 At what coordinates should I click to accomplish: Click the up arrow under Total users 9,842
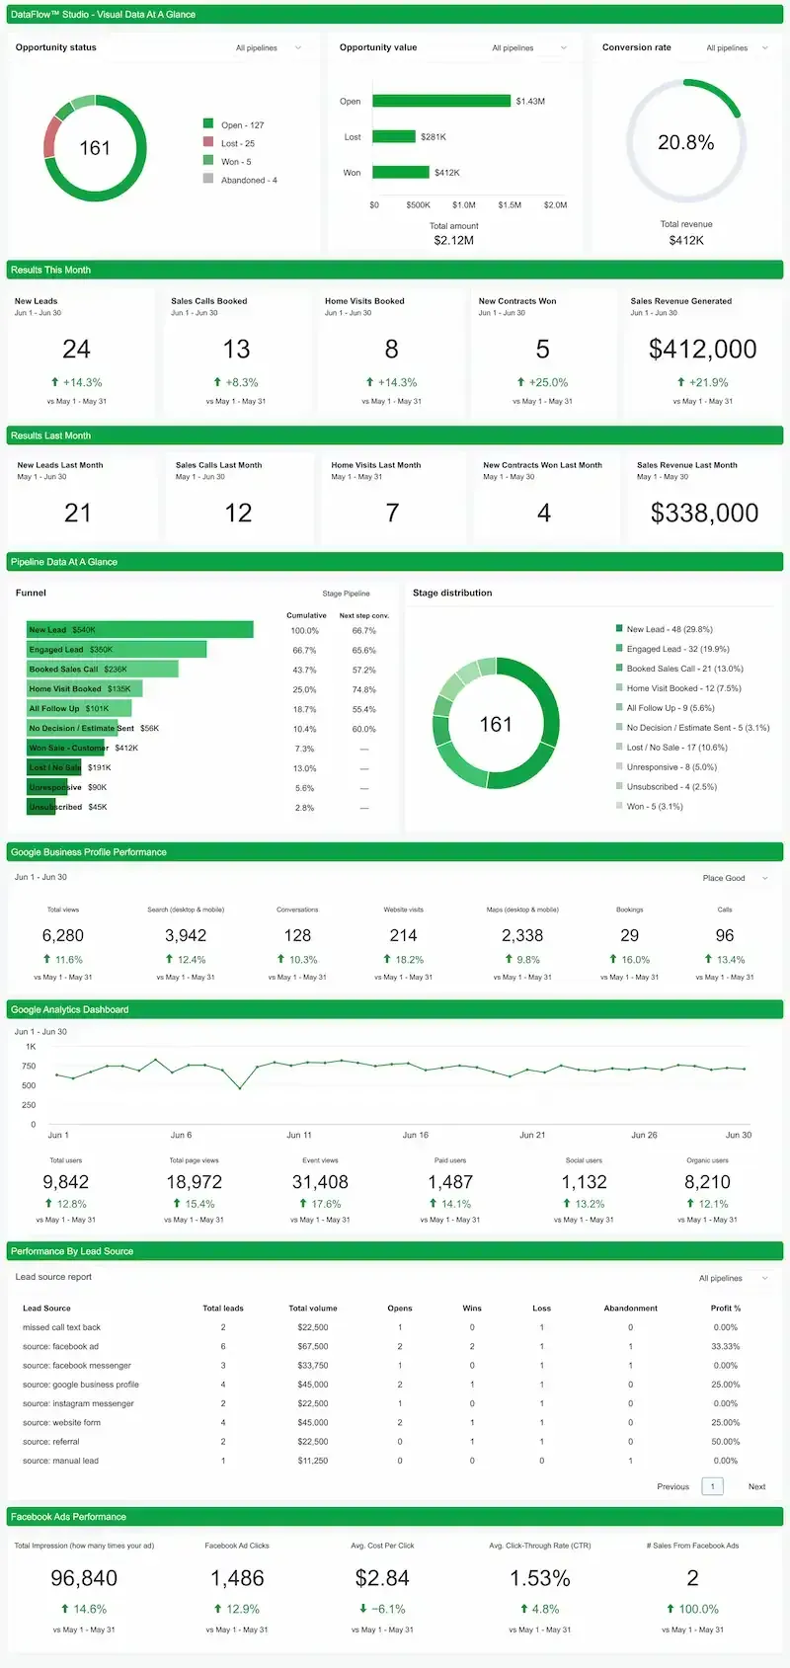(48, 1203)
